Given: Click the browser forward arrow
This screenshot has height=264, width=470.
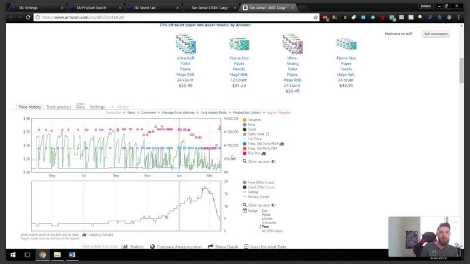Looking at the screenshot, I should tap(20, 18).
